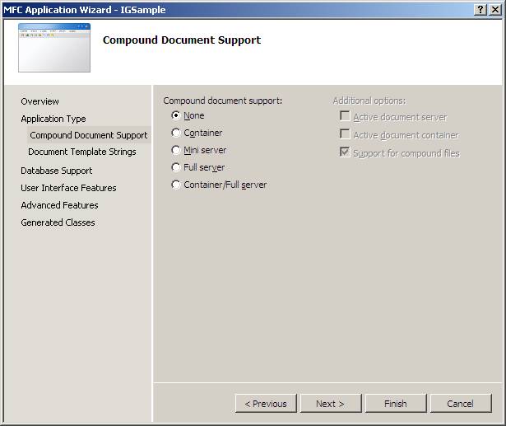Select the None radio button
Viewport: 506px width, 426px height.
click(x=176, y=115)
